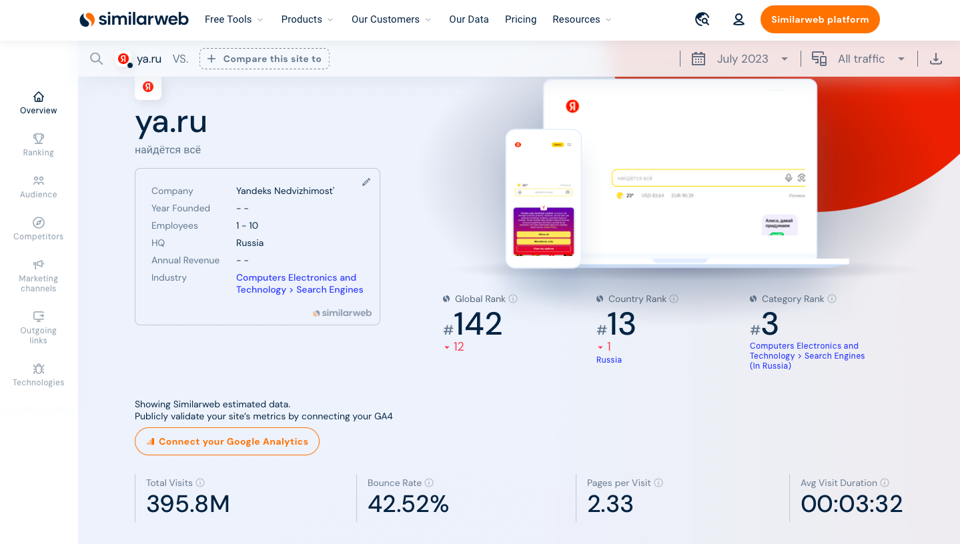Show info tooltip for Category Rank
Image resolution: width=960 pixels, height=544 pixels.
(832, 299)
